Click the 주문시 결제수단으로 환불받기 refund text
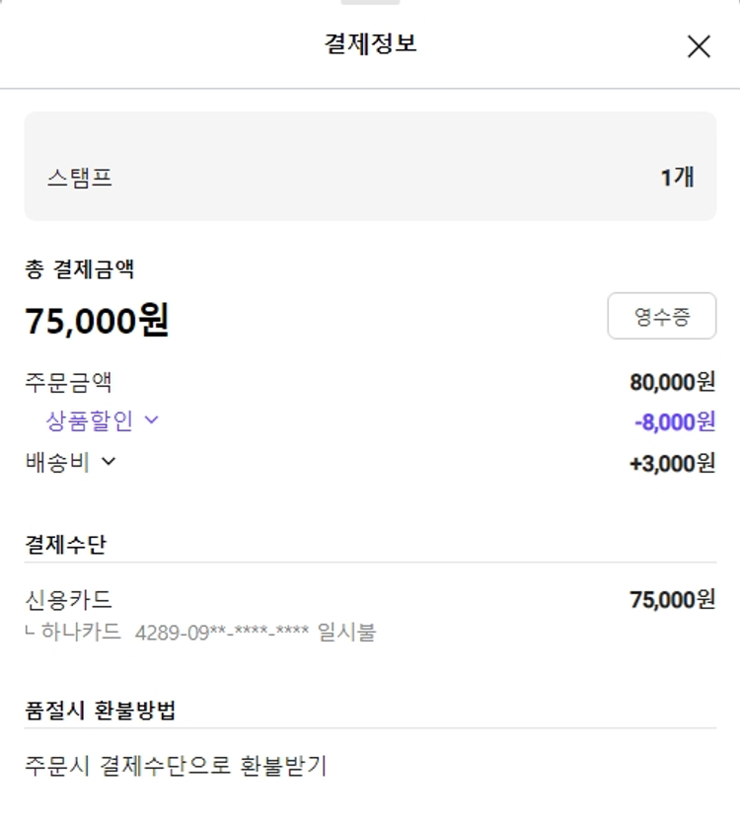Screen dimensions: 740x828 pos(176,765)
